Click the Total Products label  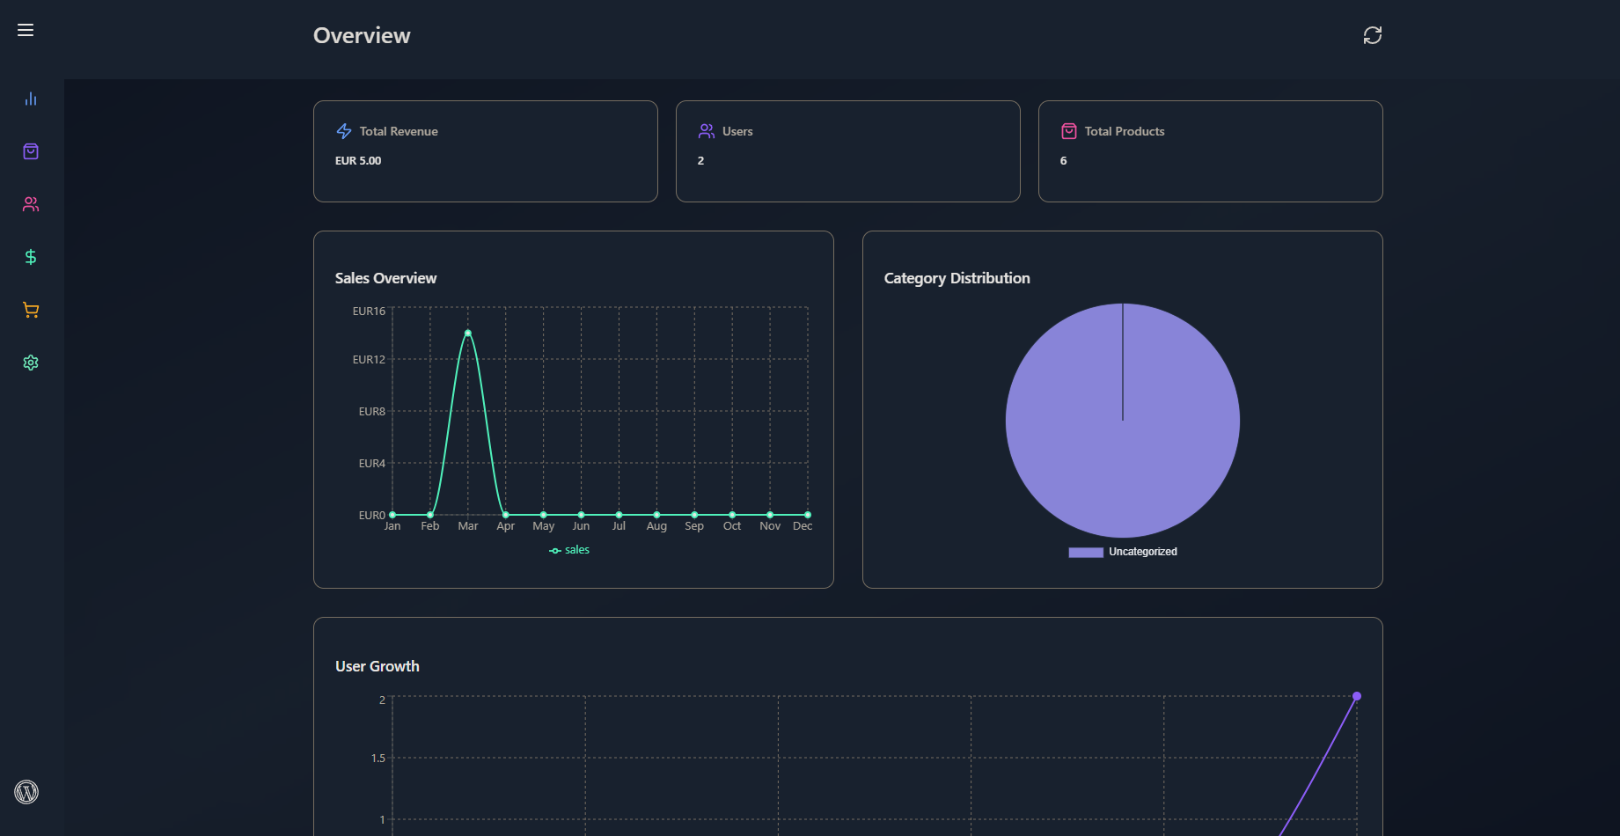[x=1125, y=131]
